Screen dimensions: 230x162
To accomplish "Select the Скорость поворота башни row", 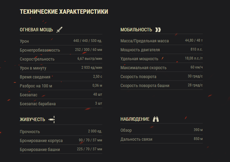I will [x=161, y=85].
